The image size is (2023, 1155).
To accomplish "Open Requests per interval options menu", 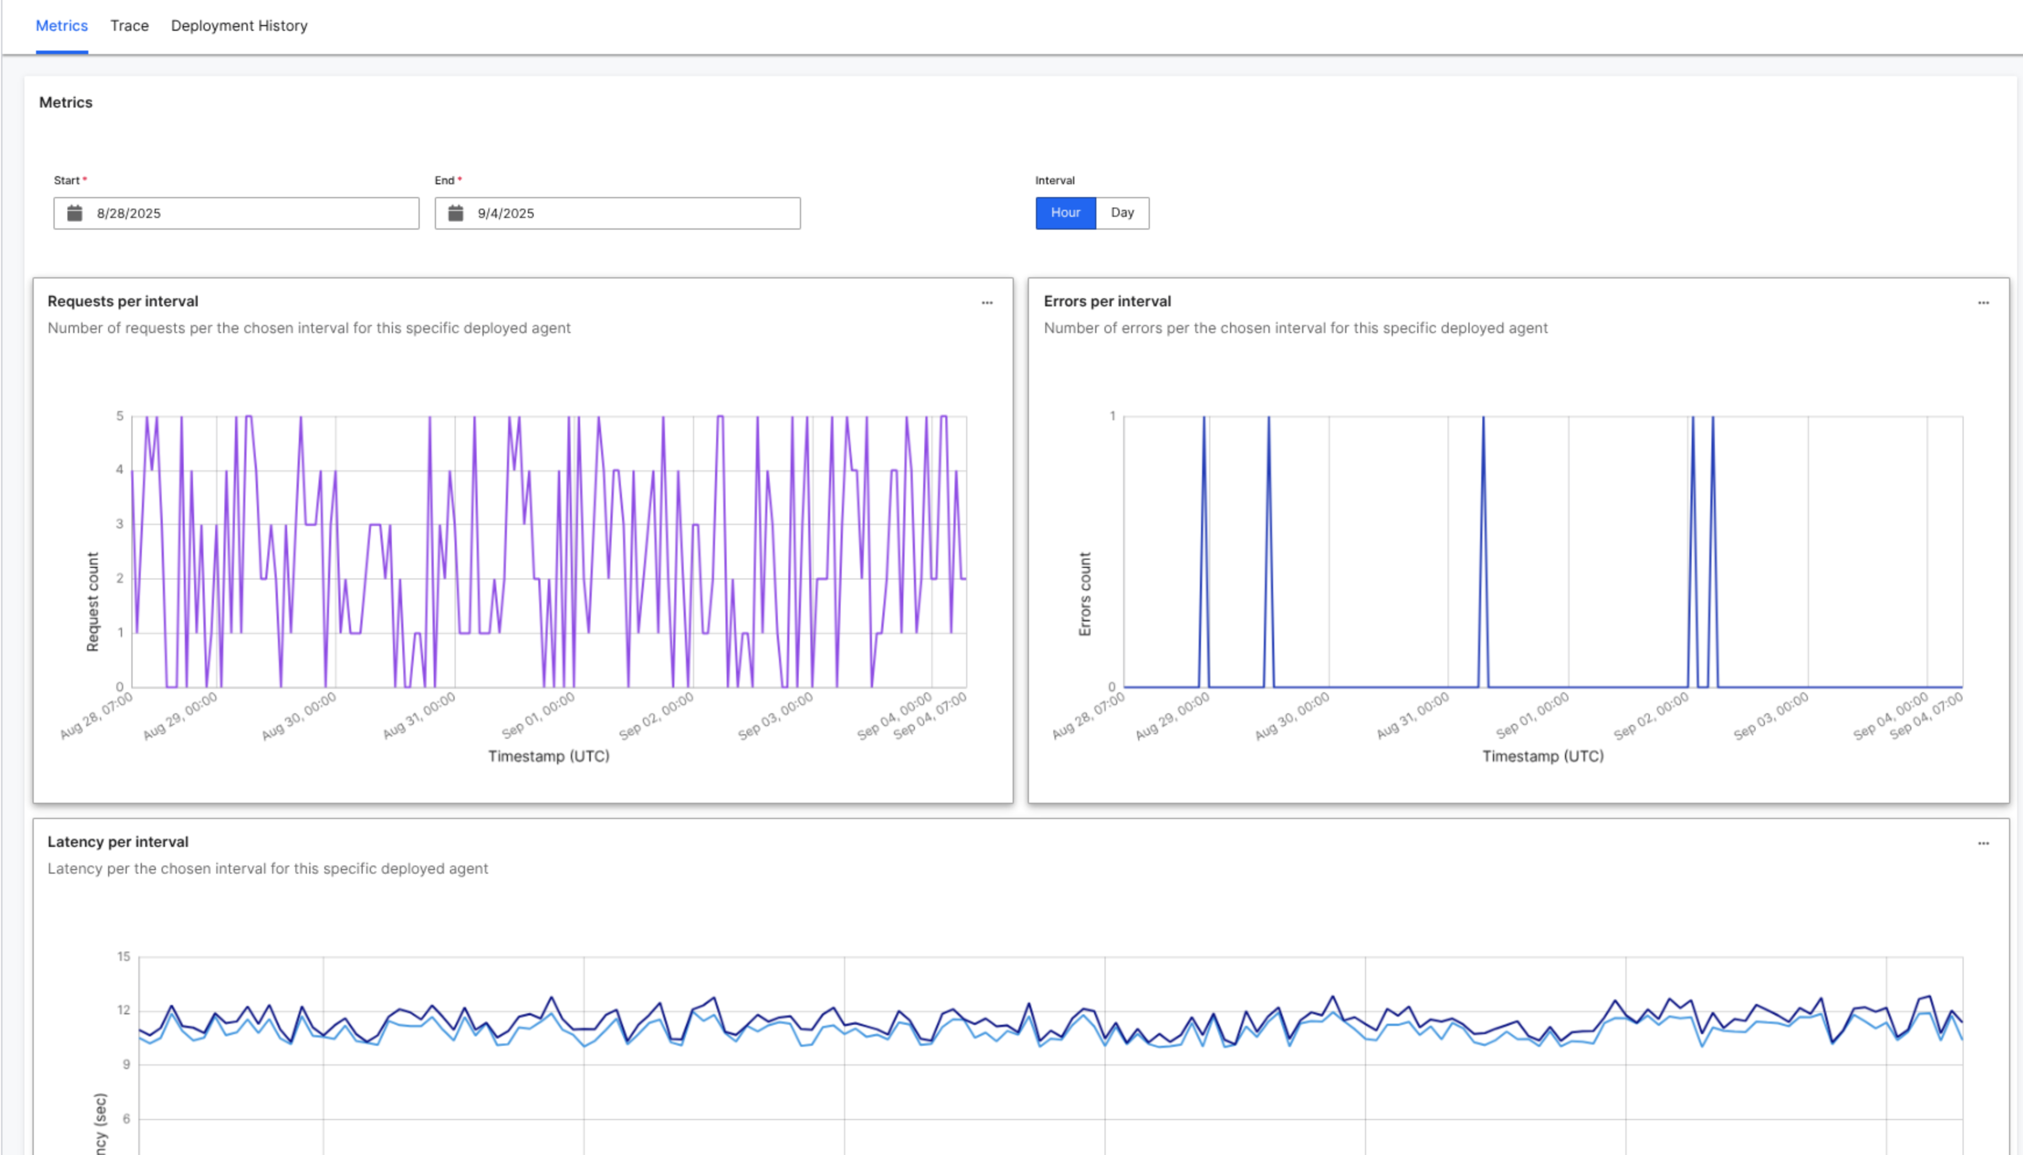I will tap(987, 302).
